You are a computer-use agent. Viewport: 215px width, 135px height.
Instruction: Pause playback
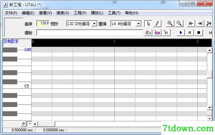point(190,33)
